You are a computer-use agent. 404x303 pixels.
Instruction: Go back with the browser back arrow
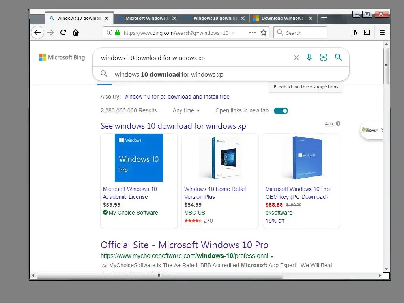pos(37,32)
